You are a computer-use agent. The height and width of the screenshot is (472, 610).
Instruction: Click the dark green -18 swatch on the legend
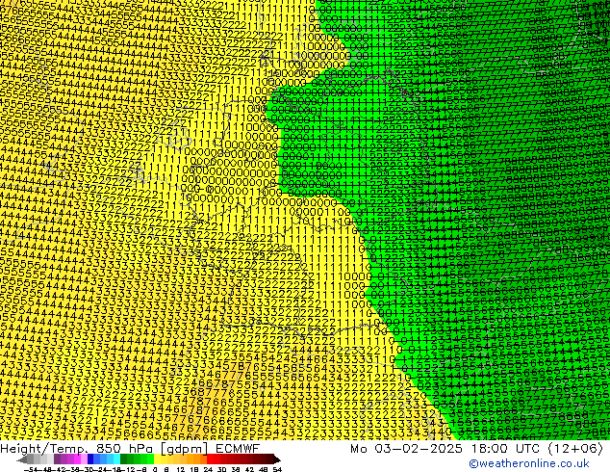point(124,459)
